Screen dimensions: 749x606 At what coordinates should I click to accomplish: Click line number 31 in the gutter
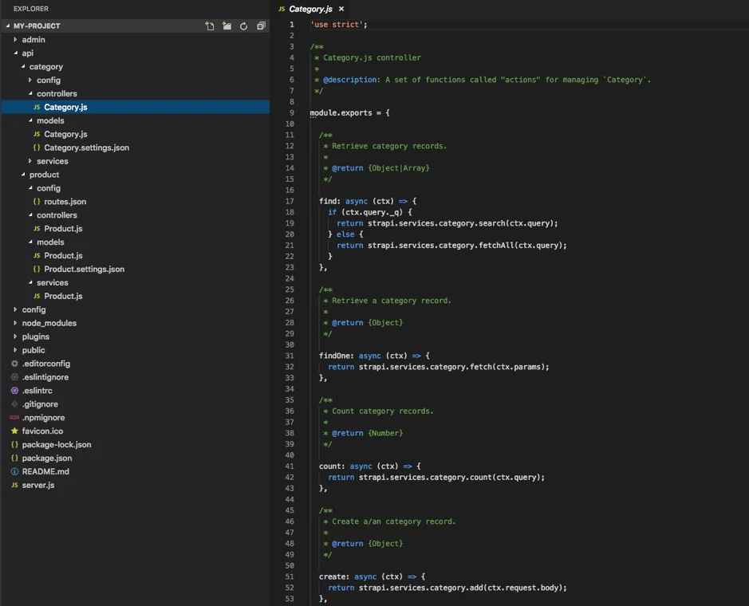tap(290, 356)
